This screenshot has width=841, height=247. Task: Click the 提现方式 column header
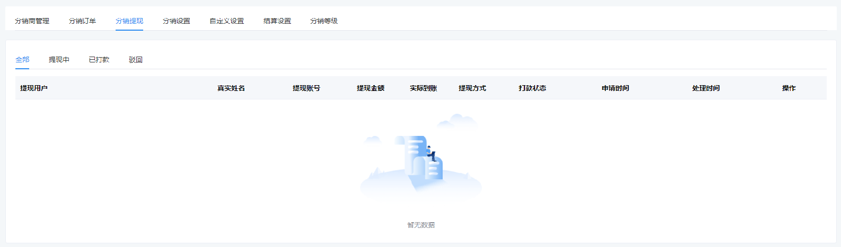coord(472,88)
